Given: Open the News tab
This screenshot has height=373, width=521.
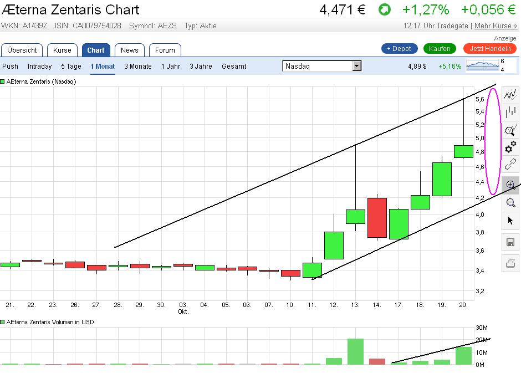Looking at the screenshot, I should tap(130, 50).
